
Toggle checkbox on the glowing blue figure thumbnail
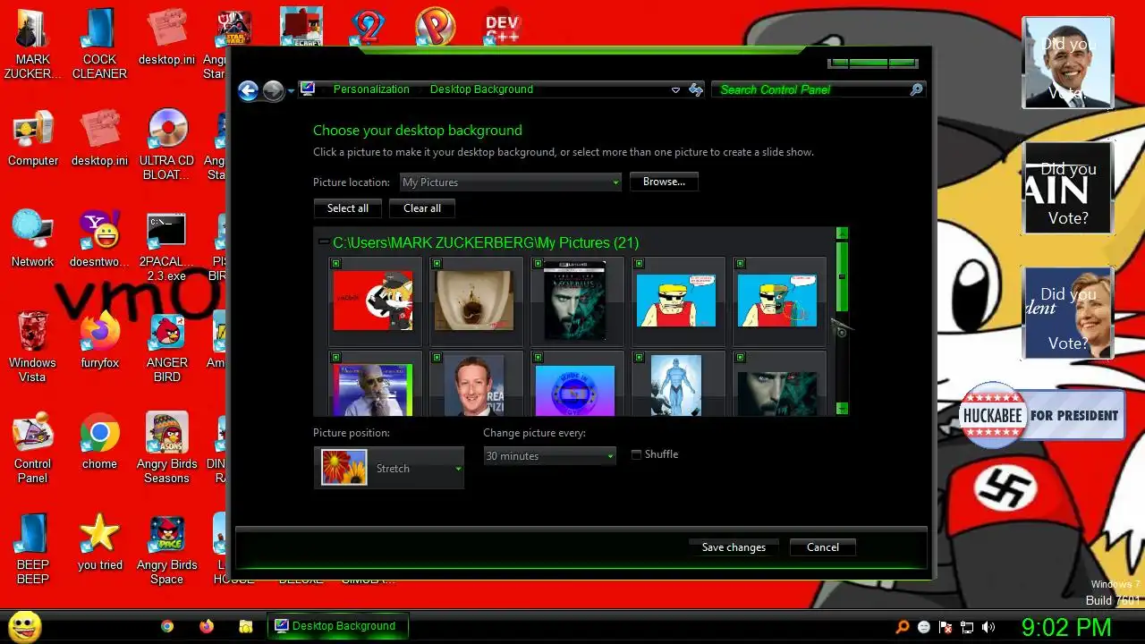click(x=639, y=357)
